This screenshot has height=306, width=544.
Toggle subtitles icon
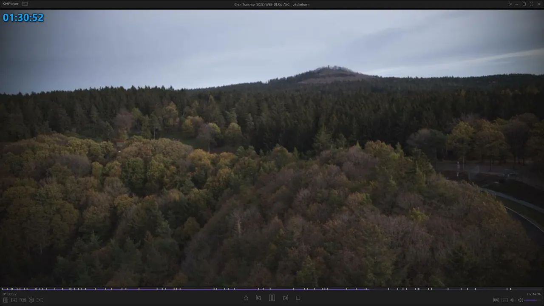(504, 300)
